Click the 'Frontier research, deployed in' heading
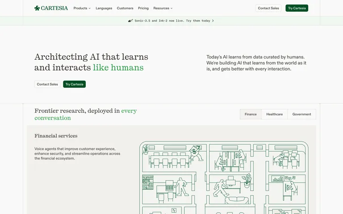 coord(86,114)
